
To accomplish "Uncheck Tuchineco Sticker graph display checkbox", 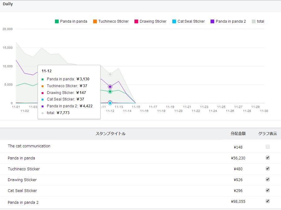I will (x=268, y=168).
